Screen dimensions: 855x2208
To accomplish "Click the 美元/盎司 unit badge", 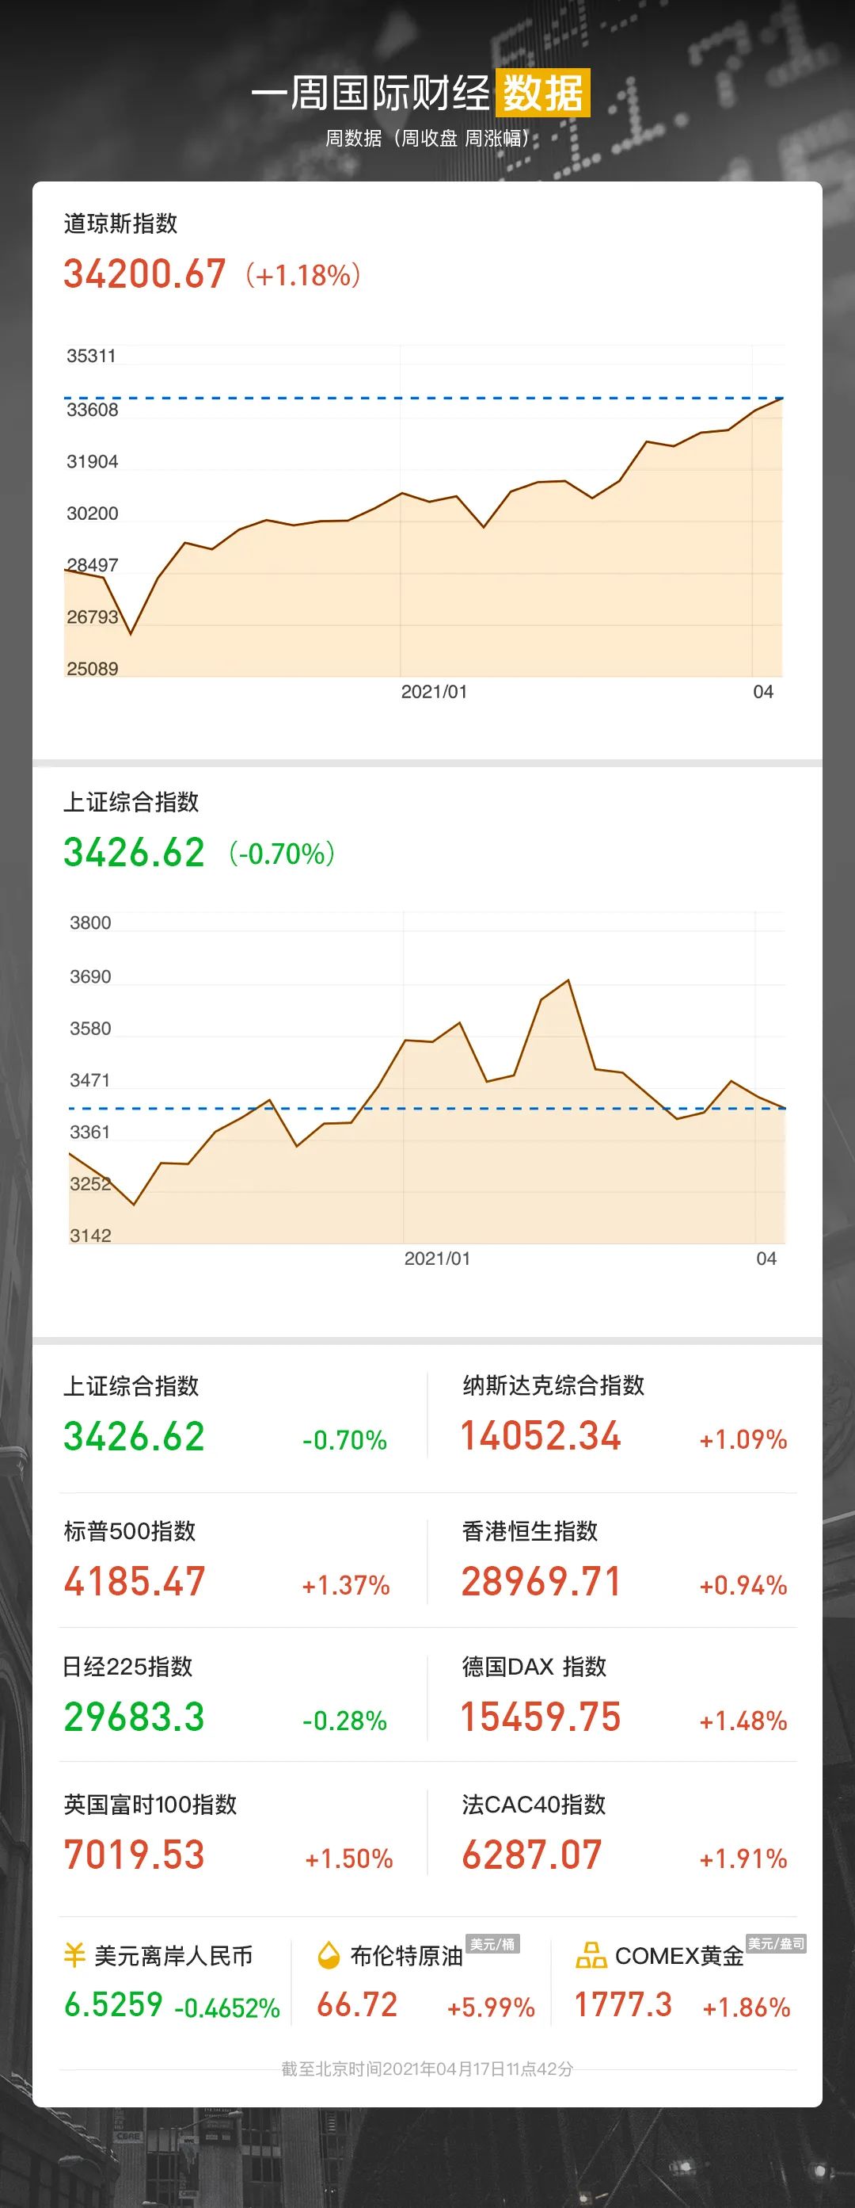I will coord(775,1943).
